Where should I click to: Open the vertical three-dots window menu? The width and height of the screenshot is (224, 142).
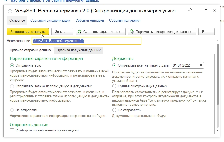click(x=198, y=11)
